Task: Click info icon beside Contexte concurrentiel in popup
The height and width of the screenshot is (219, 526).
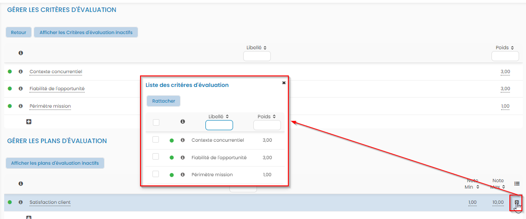Action: tap(182, 140)
